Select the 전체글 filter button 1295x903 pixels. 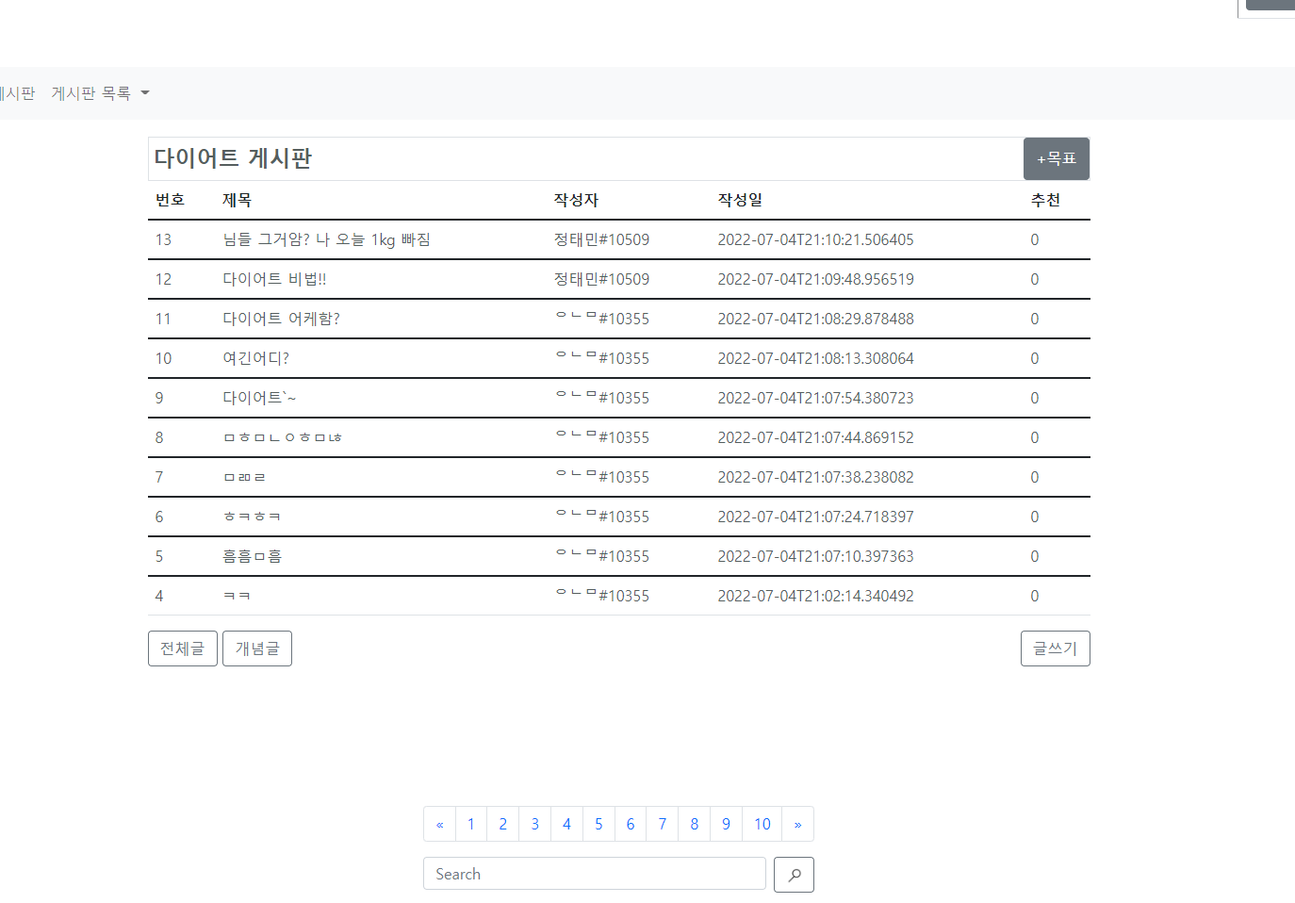click(182, 648)
